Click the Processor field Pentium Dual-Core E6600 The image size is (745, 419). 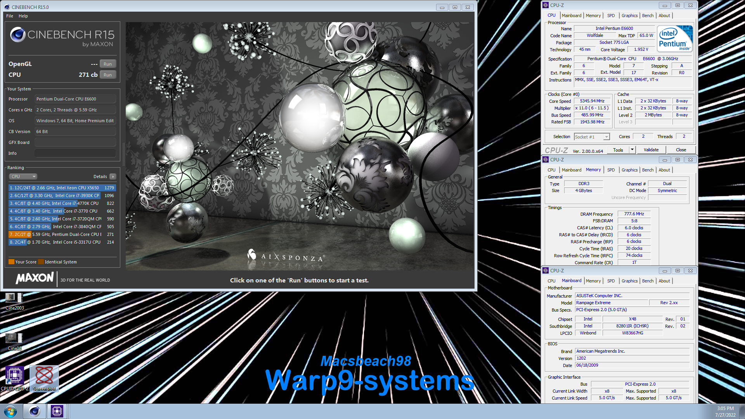75,99
